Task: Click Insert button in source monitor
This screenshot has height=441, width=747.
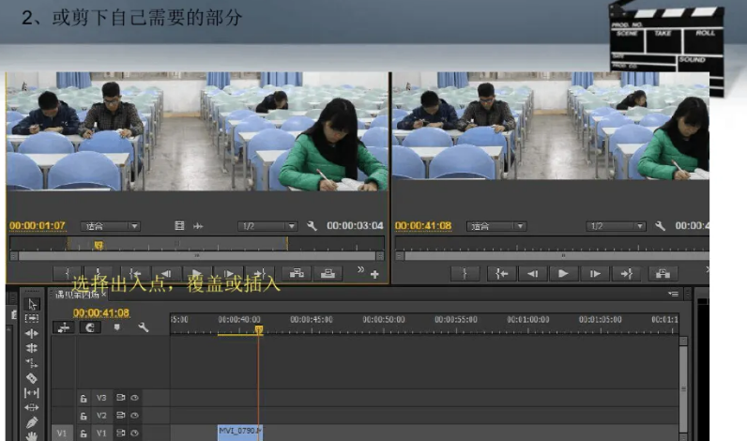Action: pos(297,273)
